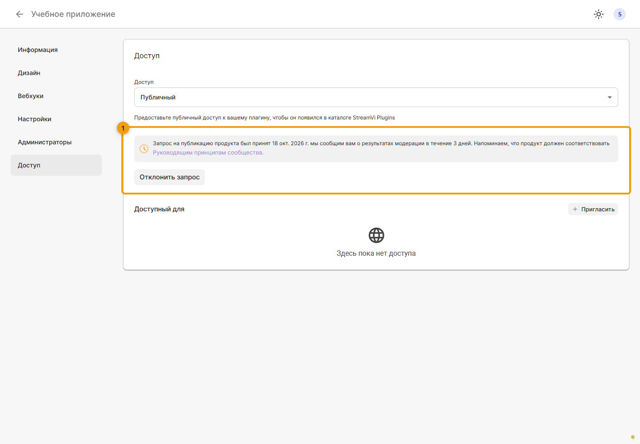Open the Администраторы section
The width and height of the screenshot is (640, 444).
pyautogui.click(x=56, y=142)
